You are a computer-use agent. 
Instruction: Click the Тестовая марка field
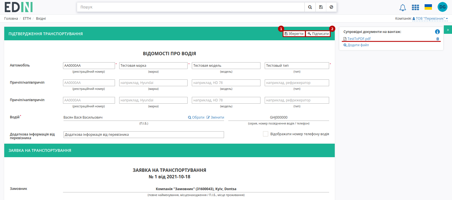coord(153,66)
